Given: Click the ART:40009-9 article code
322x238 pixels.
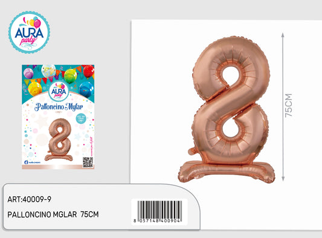Looking at the screenshot, I should point(29,199).
